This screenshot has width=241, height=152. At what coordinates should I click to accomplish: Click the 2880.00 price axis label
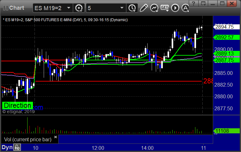(224, 96)
